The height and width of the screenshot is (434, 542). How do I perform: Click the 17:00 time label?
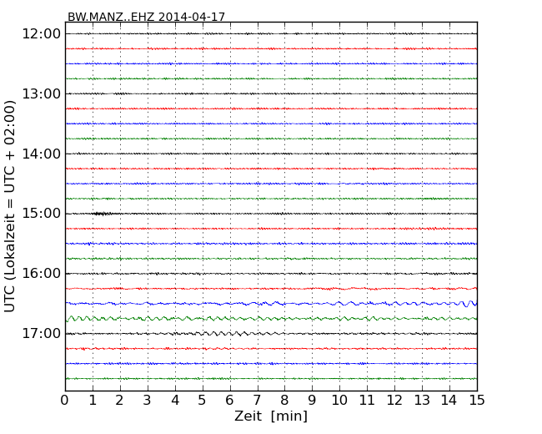[x=41, y=334]
